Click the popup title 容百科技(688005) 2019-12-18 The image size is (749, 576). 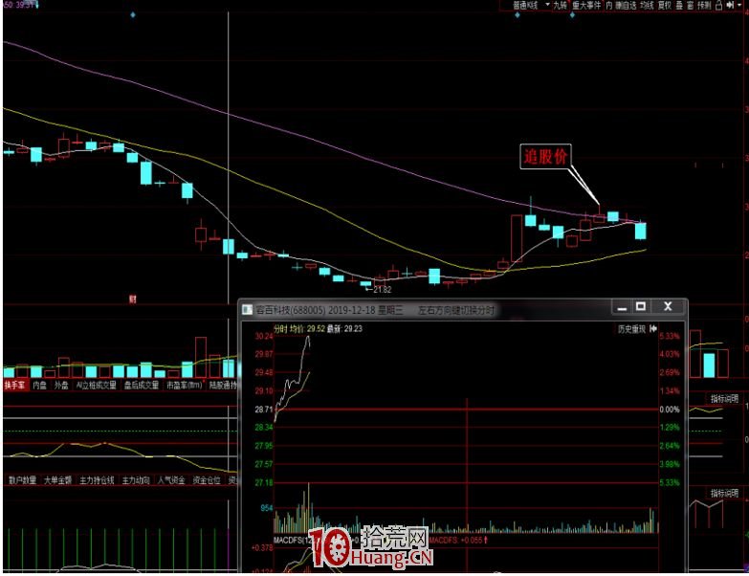316,310
